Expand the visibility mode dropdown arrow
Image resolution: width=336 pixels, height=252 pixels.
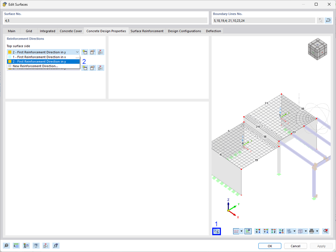tap(294, 231)
